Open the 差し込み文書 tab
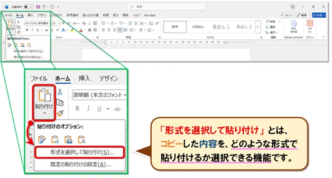 (91, 15)
